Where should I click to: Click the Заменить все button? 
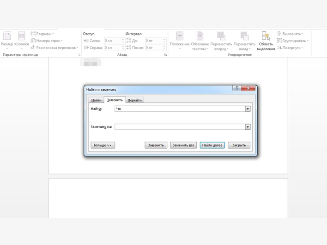point(183,145)
